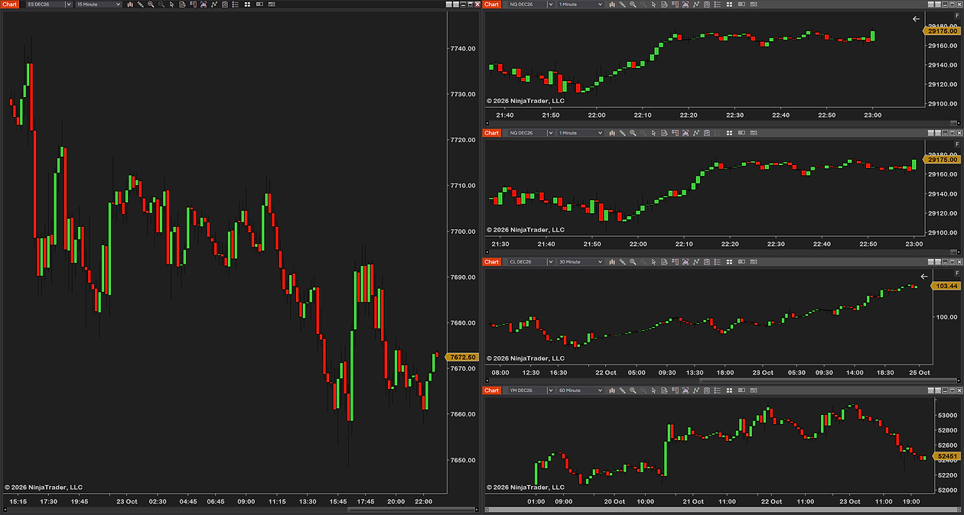Toggle fixed scale F on upper NQ chart
The height and width of the screenshot is (515, 964).
pos(956,15)
